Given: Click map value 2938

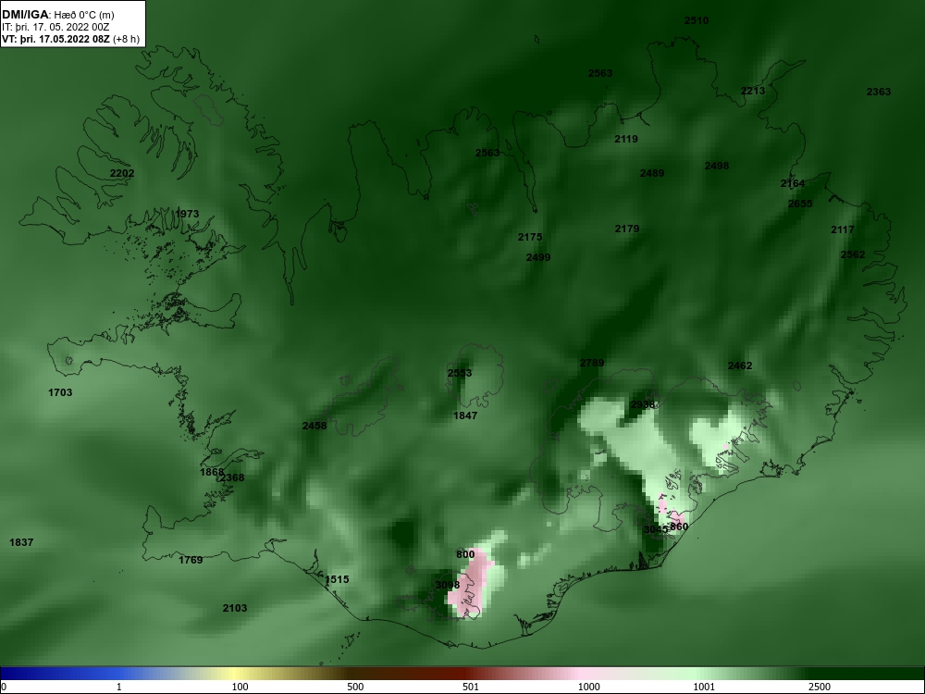Looking at the screenshot, I should [x=643, y=404].
